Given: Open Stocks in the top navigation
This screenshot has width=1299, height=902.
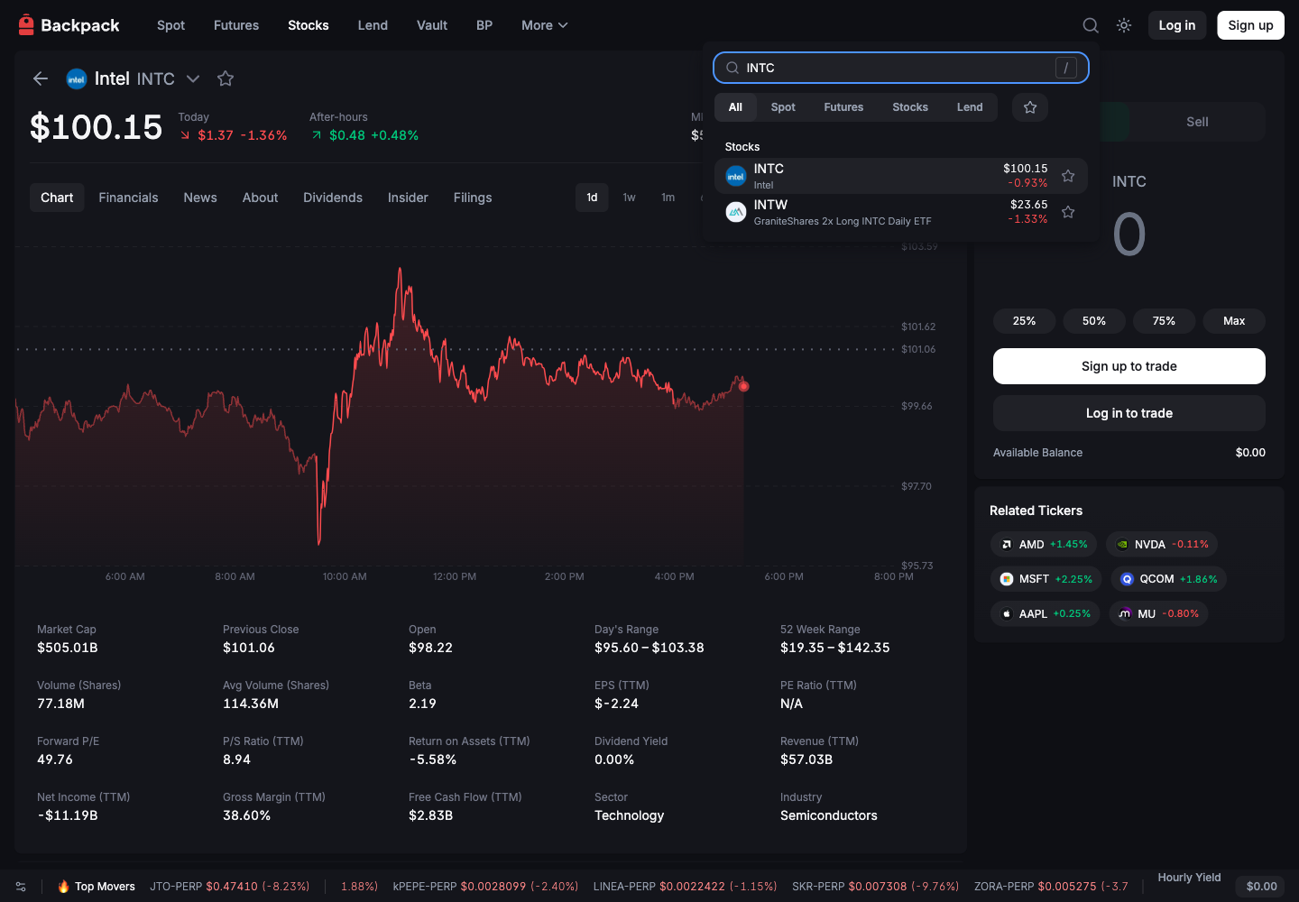Looking at the screenshot, I should pos(309,25).
